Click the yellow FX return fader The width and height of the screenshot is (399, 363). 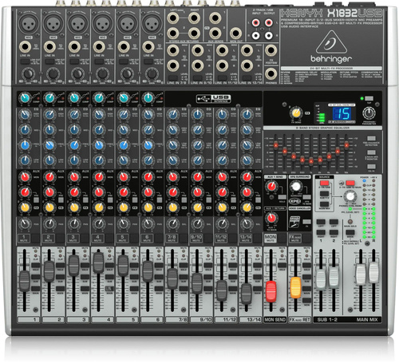click(x=295, y=287)
